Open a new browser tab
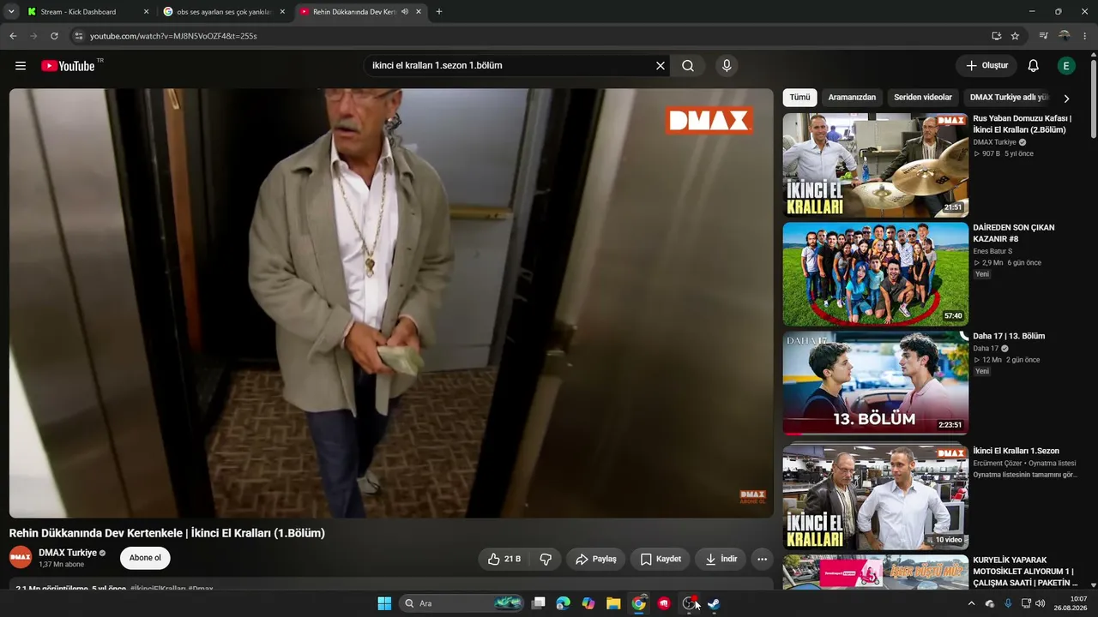Viewport: 1098px width, 617px height. tap(439, 12)
